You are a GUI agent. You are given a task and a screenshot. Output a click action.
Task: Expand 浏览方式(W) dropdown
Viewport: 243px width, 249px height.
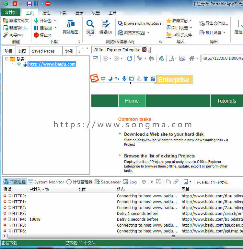click(148, 33)
